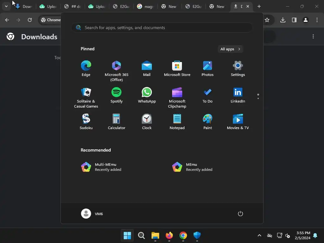Switch to the last New tab
This screenshot has width=324, height=243.
click(x=216, y=6)
